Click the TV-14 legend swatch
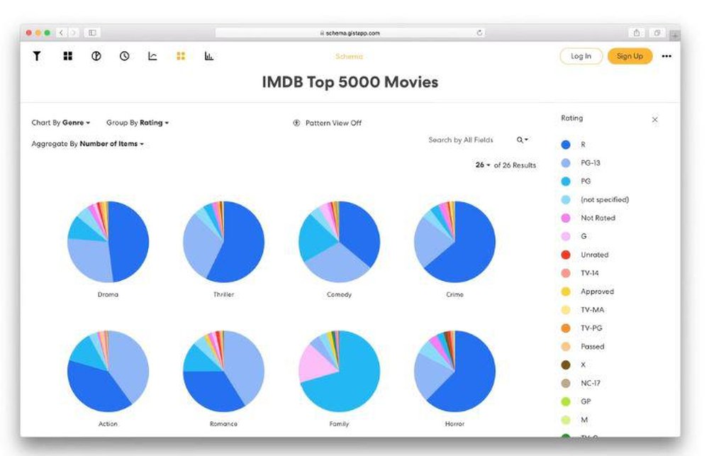The image size is (709, 456). 566,273
